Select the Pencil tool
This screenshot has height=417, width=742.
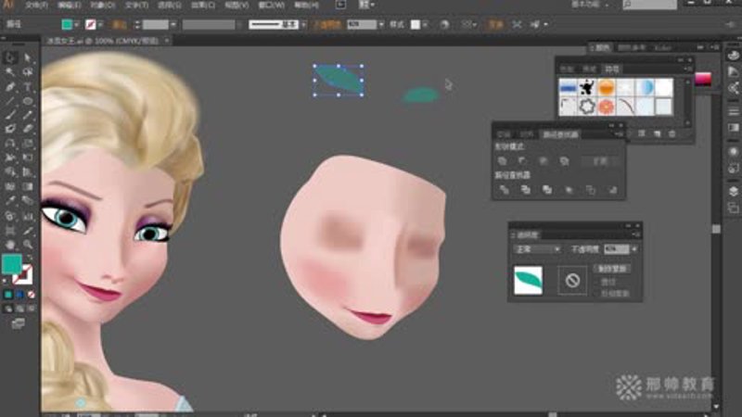tap(28, 114)
